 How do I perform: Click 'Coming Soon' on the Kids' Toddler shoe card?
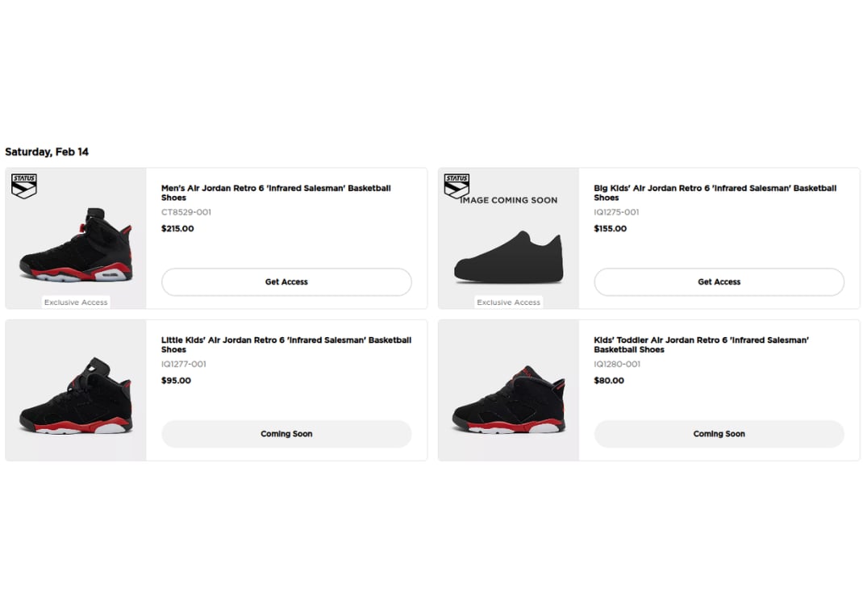[719, 433]
